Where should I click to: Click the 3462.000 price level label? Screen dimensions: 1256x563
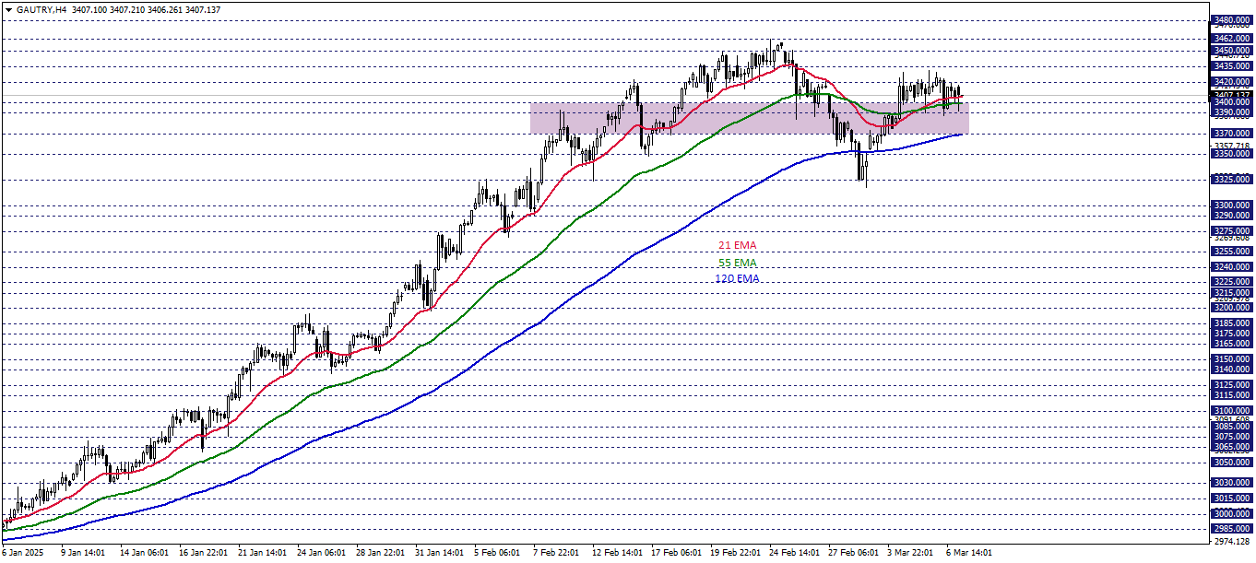pyautogui.click(x=1231, y=39)
